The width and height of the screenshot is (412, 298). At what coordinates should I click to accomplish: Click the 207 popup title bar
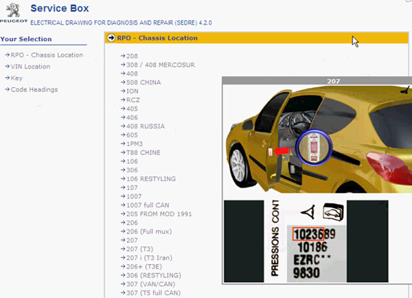(x=317, y=81)
